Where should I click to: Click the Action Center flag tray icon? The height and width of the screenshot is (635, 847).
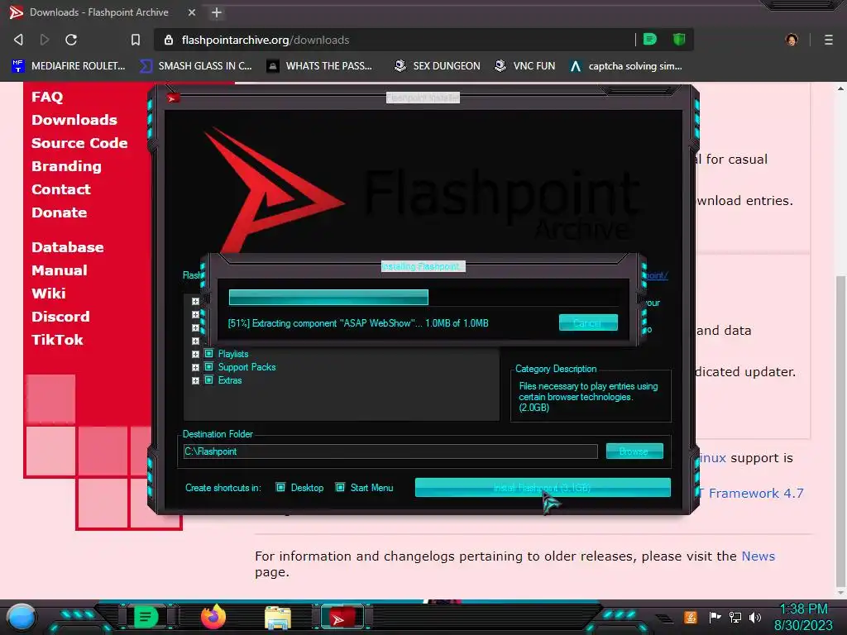point(715,617)
